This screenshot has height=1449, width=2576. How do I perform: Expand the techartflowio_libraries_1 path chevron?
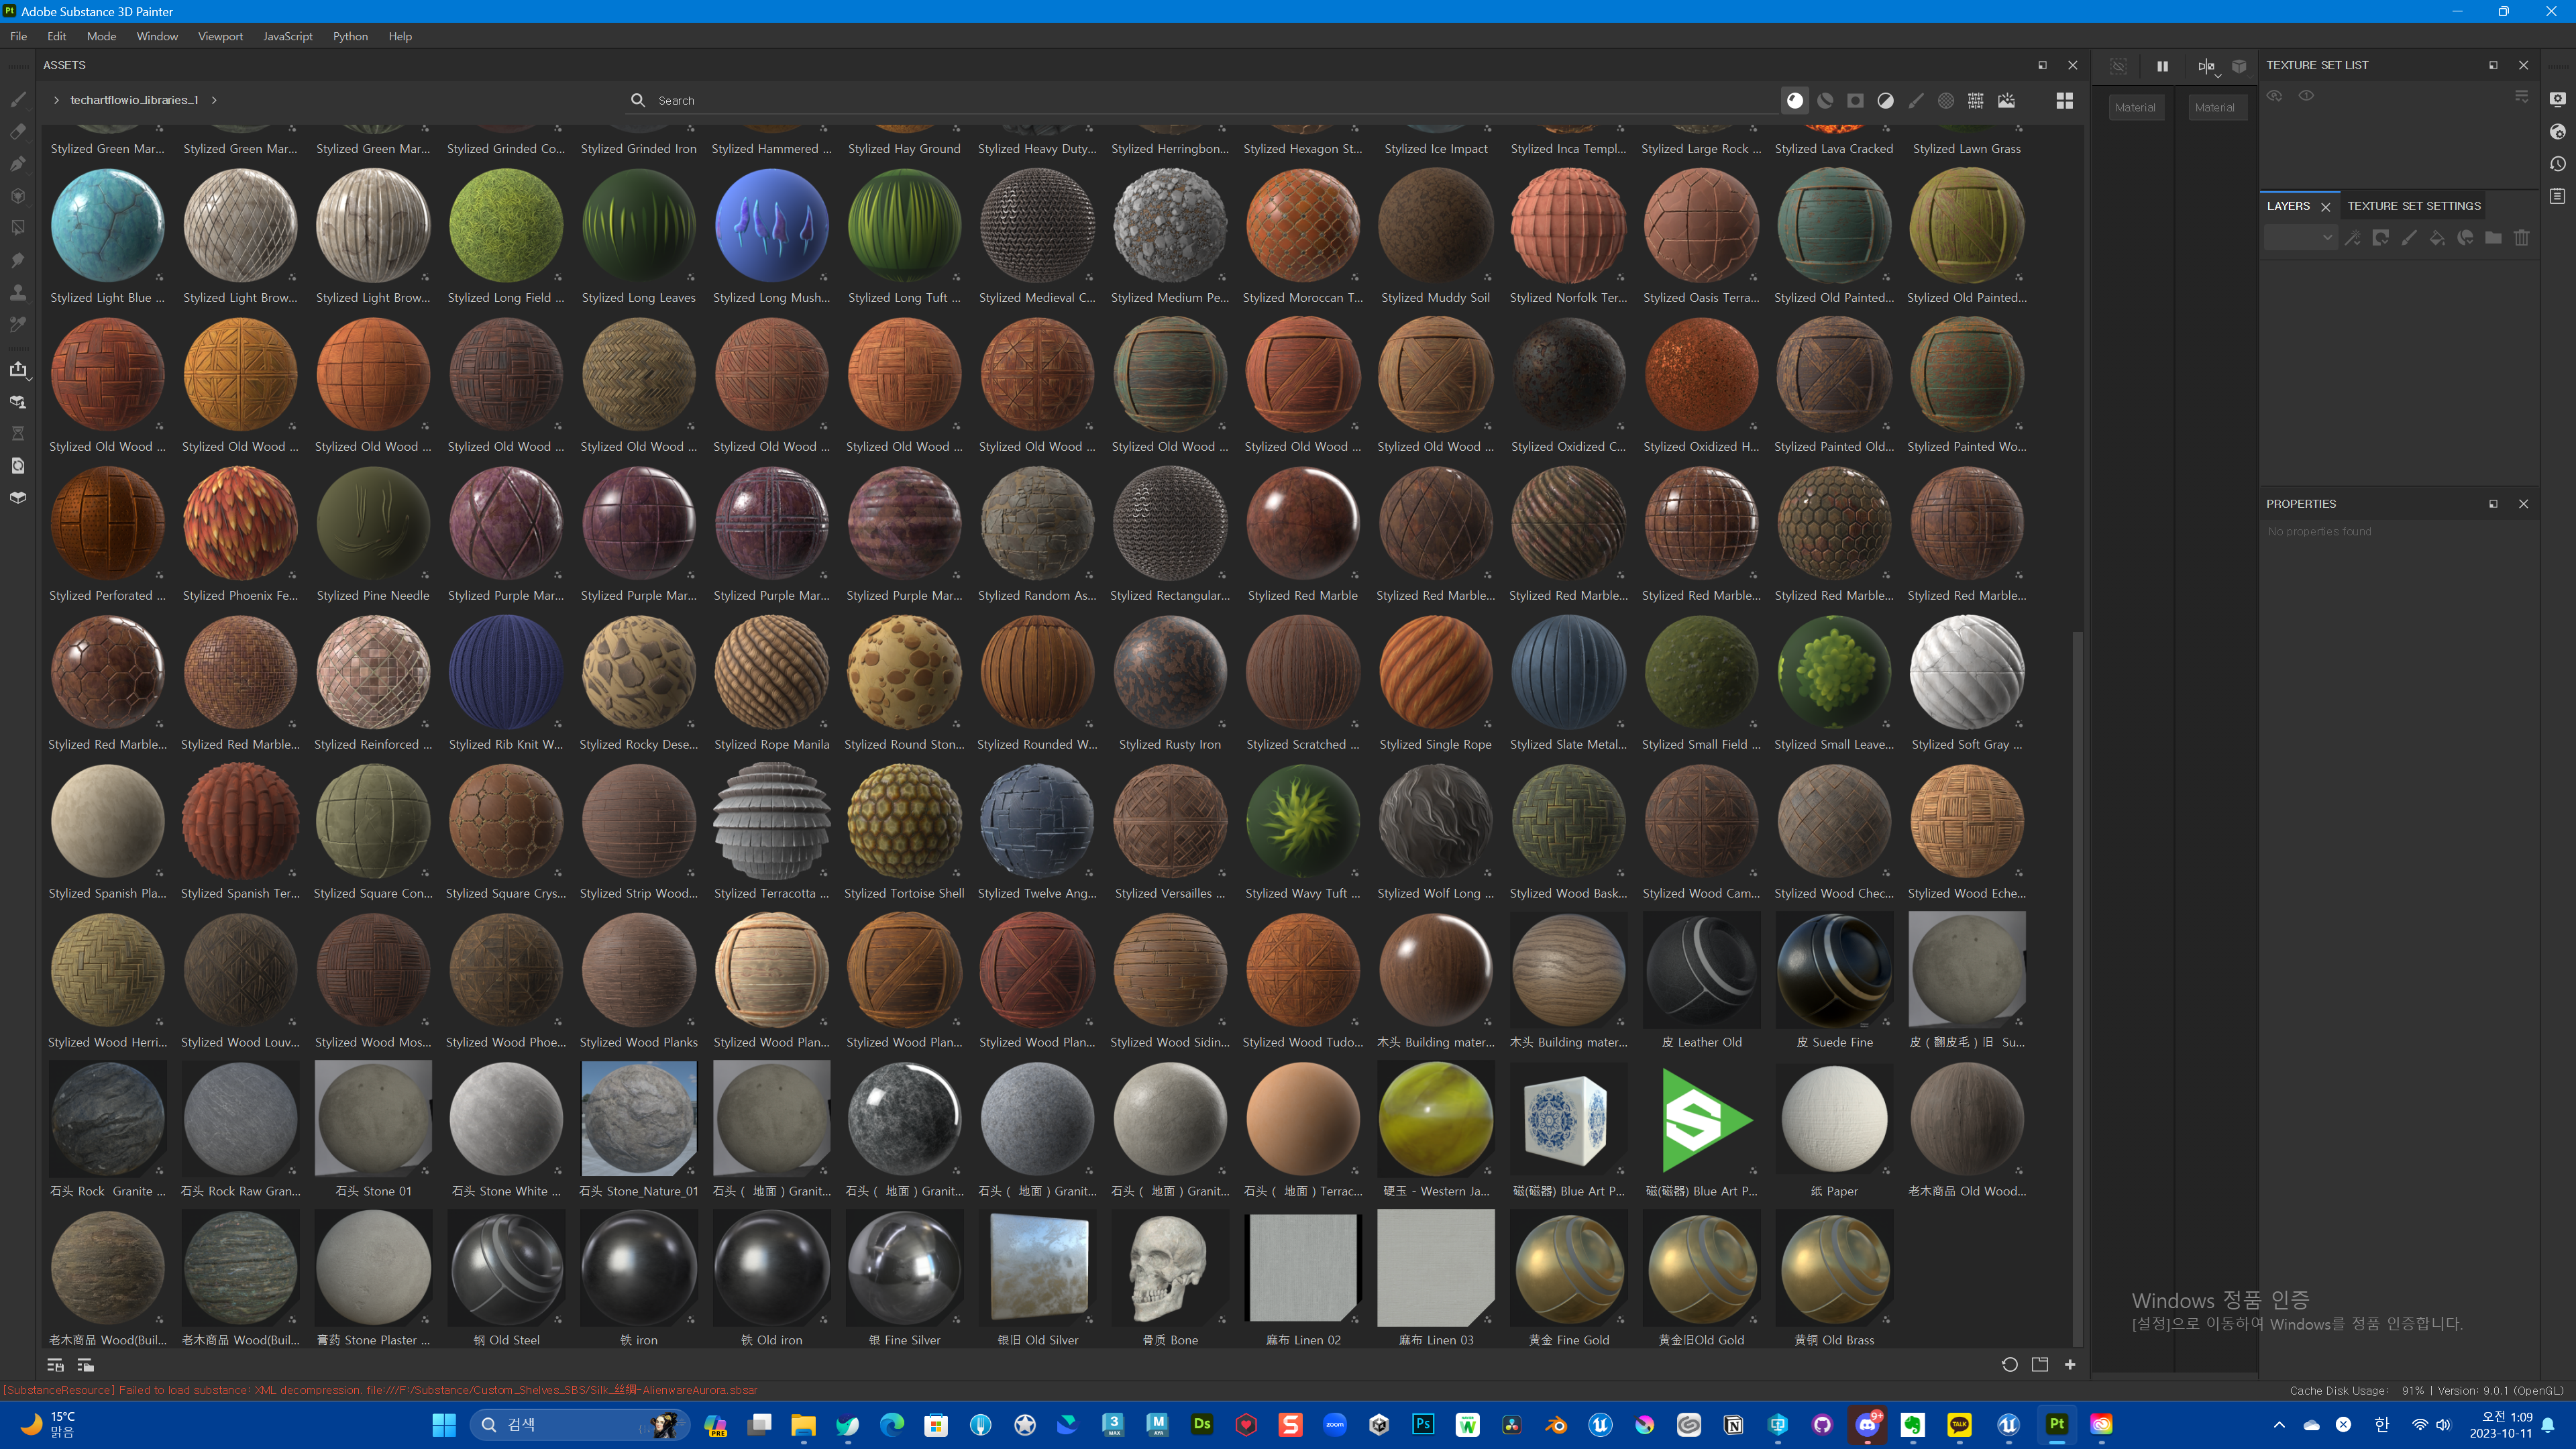(214, 100)
